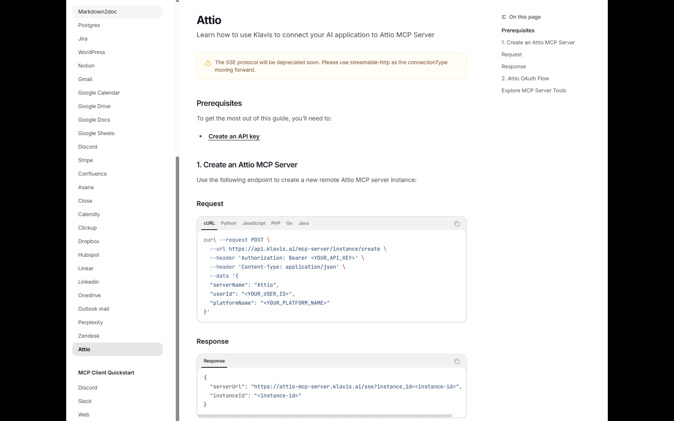Screen dimensions: 674x421
Task: Click the On this page list icon
Action: coord(504,17)
